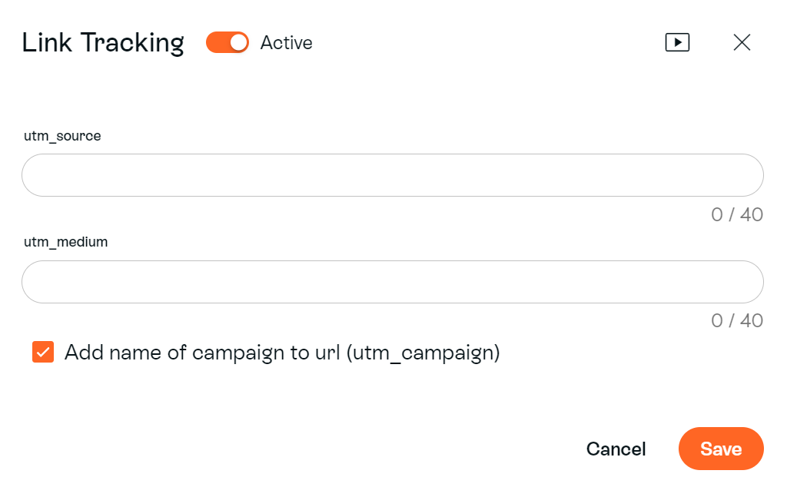
Task: Focus the utm_medium text field
Action: 393,282
